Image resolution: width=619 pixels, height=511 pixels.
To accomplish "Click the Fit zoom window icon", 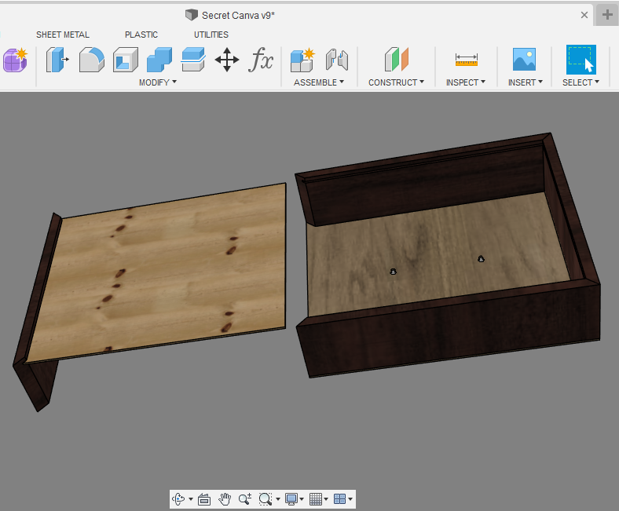I will pyautogui.click(x=266, y=499).
